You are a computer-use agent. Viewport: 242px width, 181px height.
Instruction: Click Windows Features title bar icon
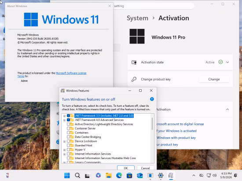pyautogui.click(x=62, y=90)
